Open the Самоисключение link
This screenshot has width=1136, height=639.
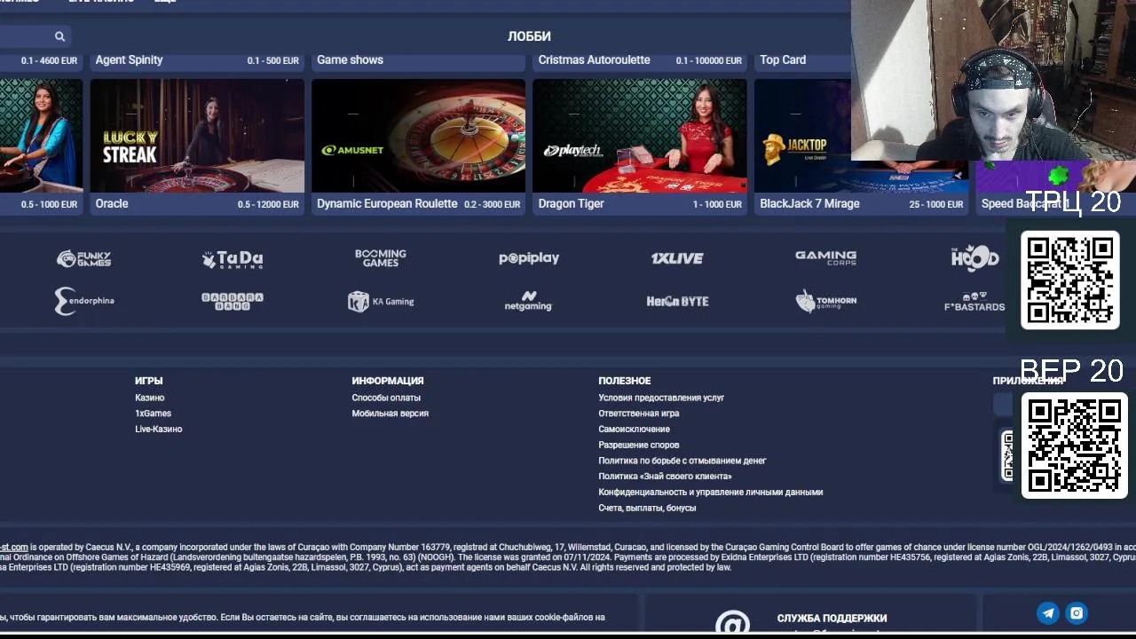click(x=634, y=430)
